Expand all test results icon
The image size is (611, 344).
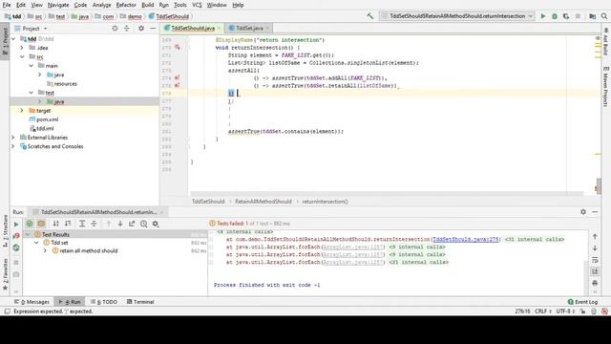click(82, 224)
